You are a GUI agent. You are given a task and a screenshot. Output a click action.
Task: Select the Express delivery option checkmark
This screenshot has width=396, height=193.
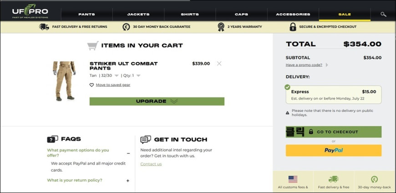tap(287, 87)
